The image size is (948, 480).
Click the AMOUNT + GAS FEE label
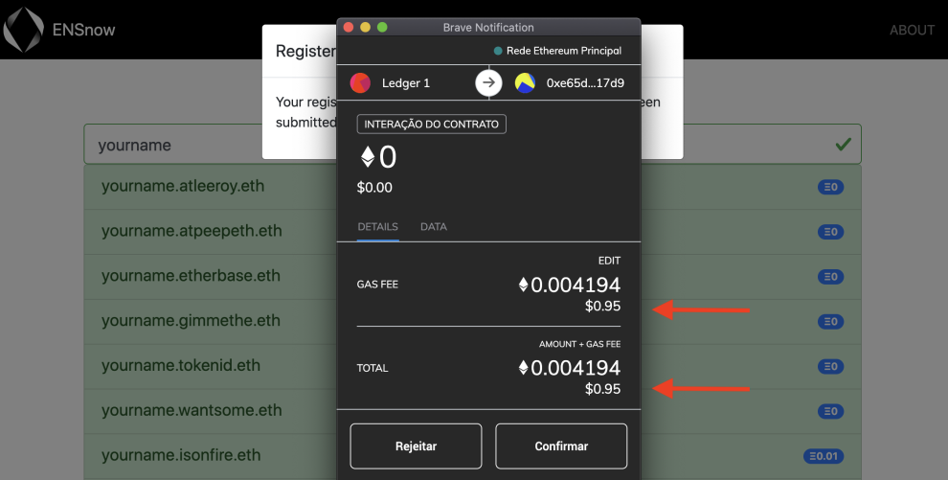coord(579,344)
